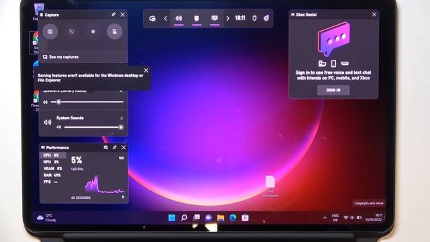The height and width of the screenshot is (242, 430).
Task: Show hidden tray icons chevron
Action: pyautogui.click(x=325, y=218)
